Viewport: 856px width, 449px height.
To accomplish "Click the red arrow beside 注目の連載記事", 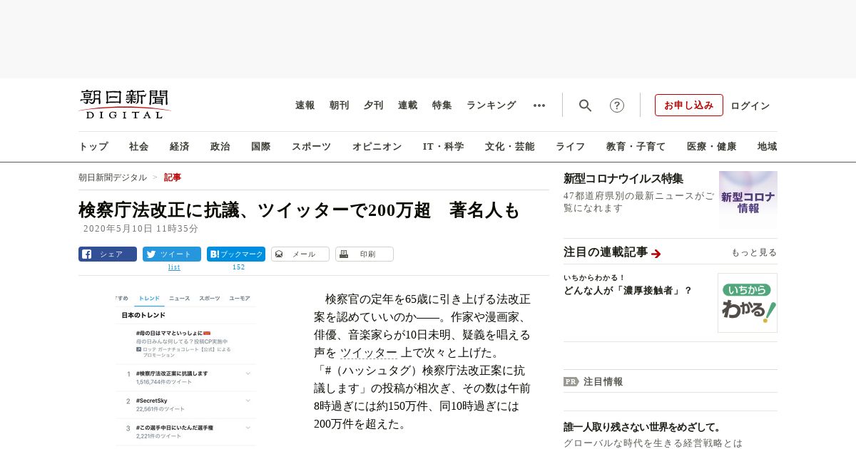I will click(x=656, y=253).
